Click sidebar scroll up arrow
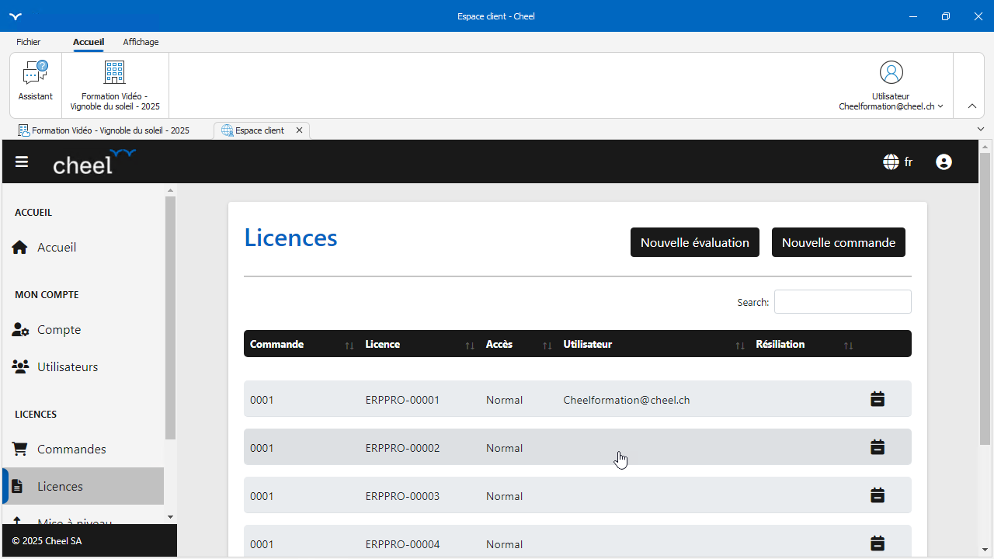 point(171,190)
